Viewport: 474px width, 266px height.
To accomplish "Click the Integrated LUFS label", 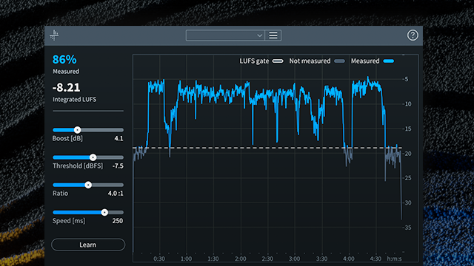I will [74, 100].
